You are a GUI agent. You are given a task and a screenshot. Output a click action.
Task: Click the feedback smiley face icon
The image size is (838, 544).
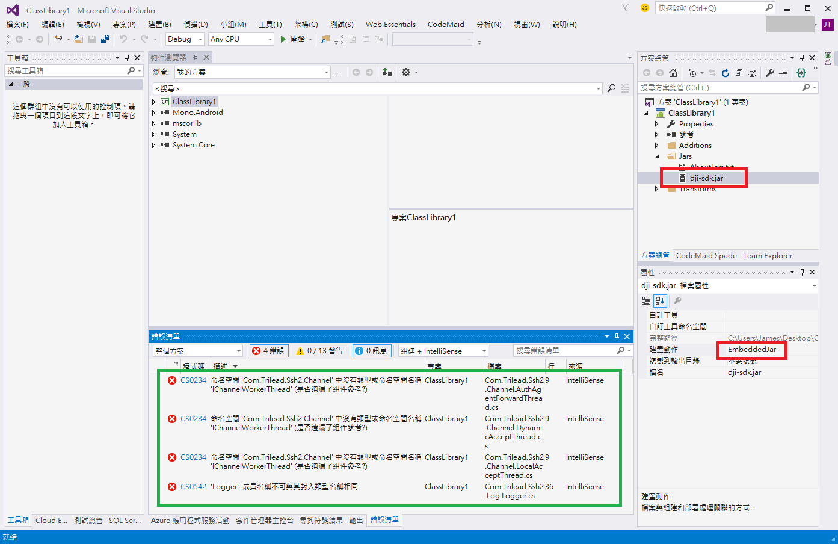(645, 8)
